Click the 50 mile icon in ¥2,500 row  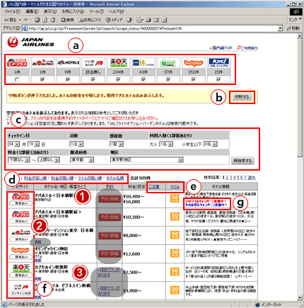[x=175, y=272]
